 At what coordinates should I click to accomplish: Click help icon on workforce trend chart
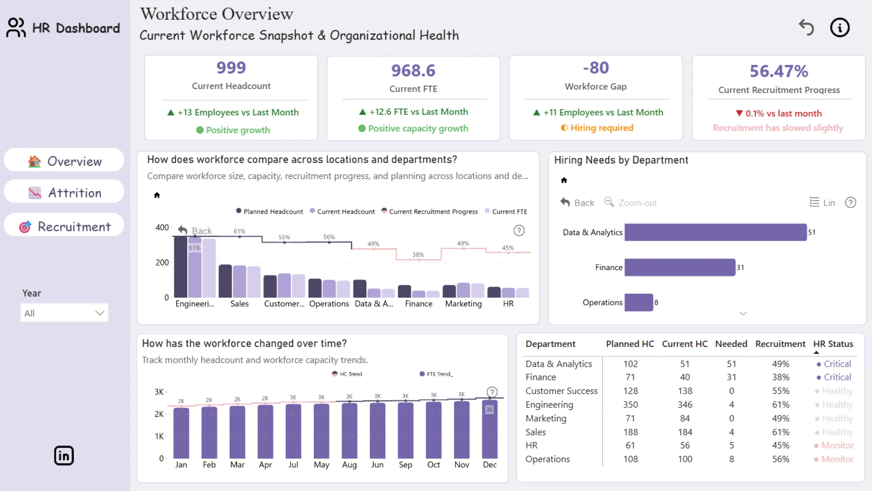[x=492, y=392]
